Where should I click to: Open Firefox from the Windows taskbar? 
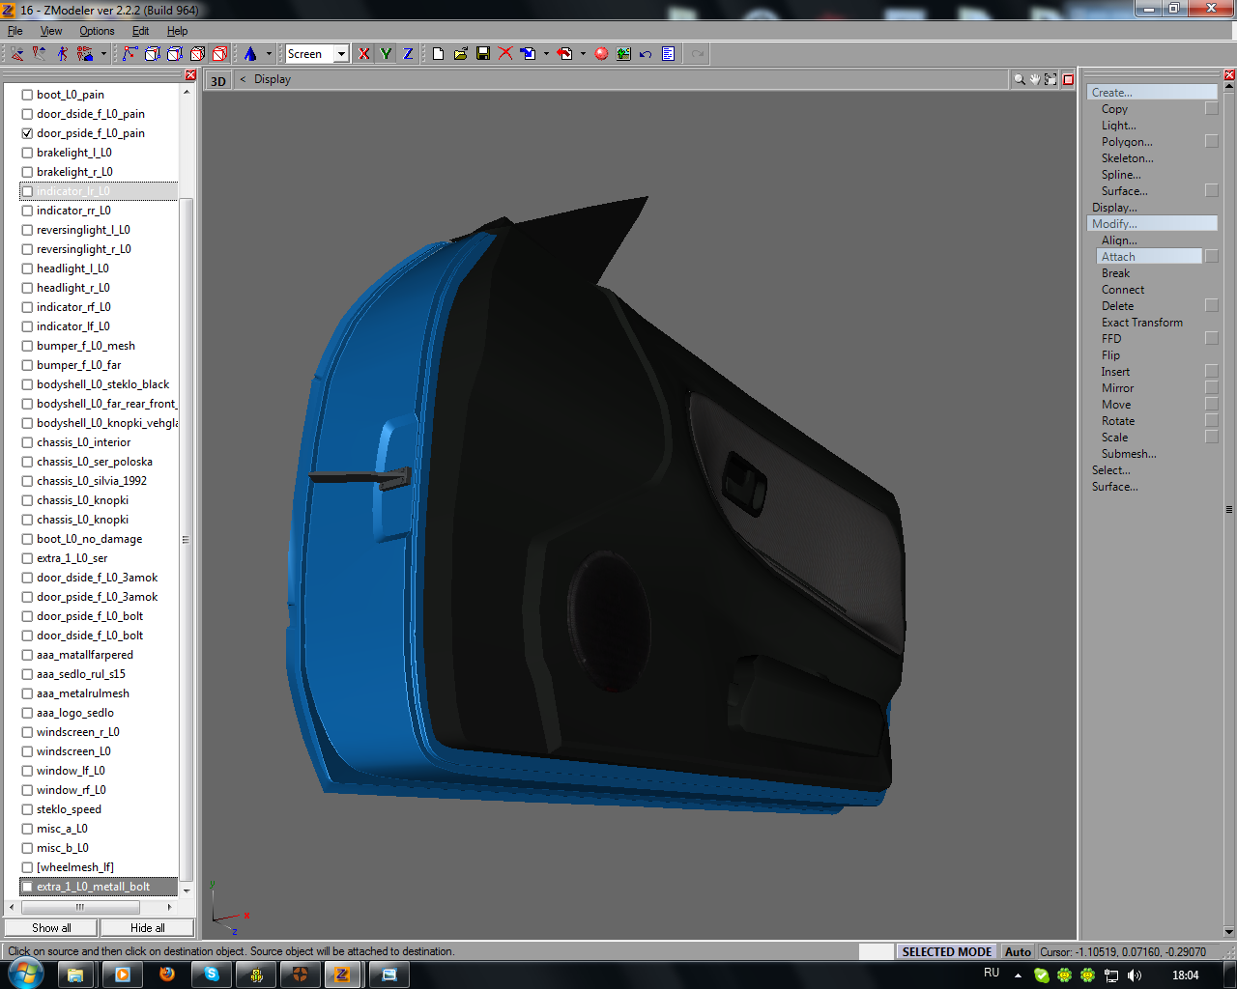167,975
